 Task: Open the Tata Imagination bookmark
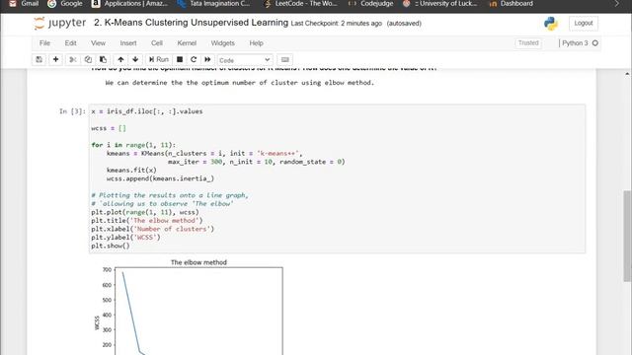(x=213, y=4)
